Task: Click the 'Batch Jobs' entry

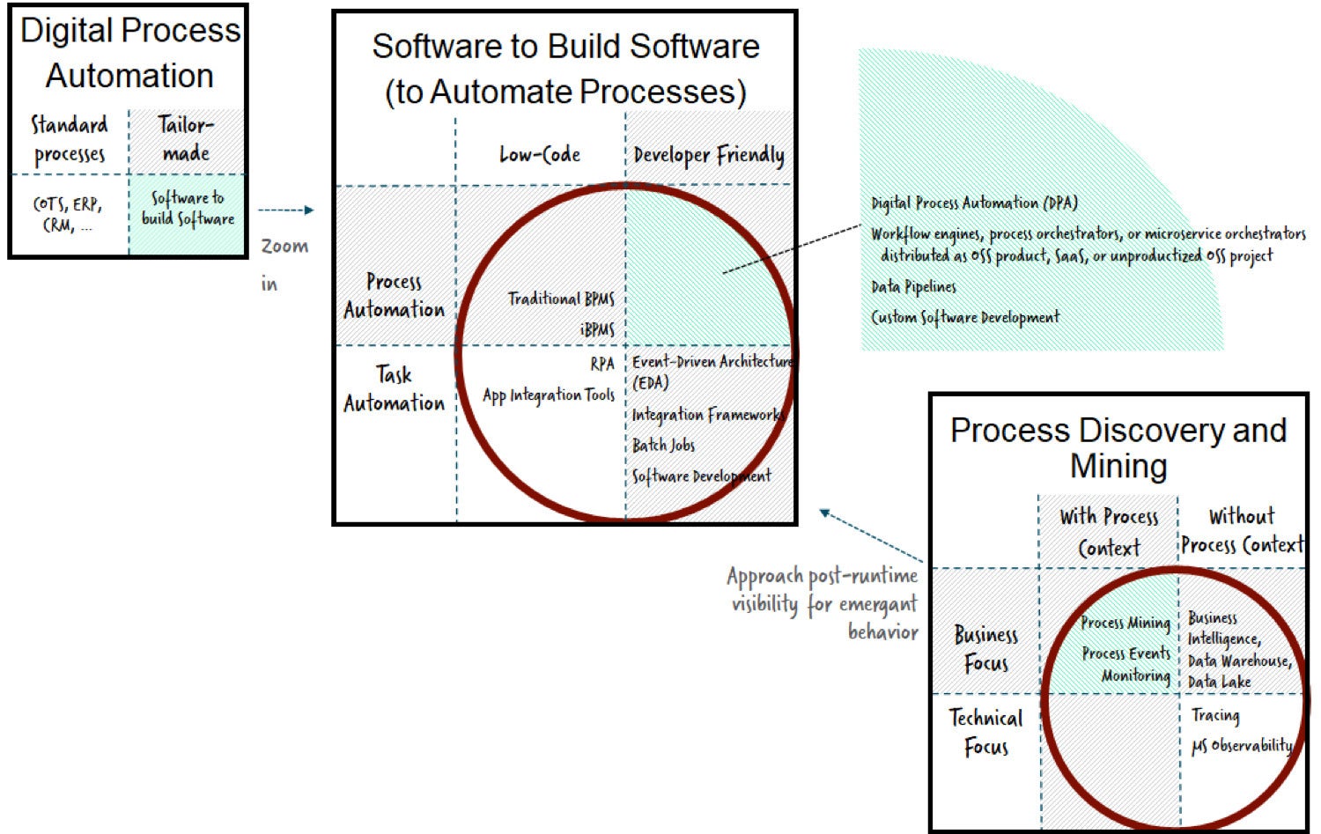Action: pyautogui.click(x=664, y=445)
